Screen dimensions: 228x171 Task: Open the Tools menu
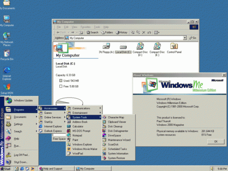(97, 27)
